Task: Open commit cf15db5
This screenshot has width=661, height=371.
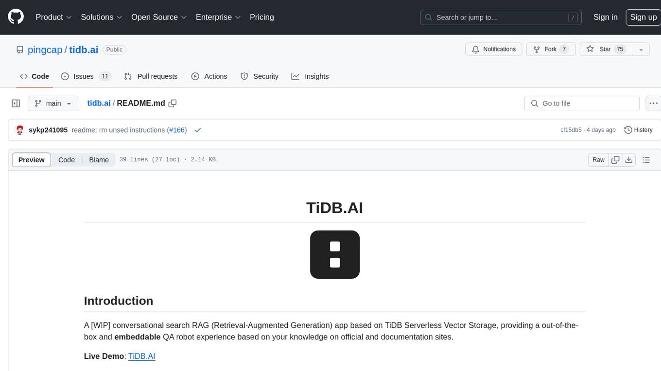Action: (x=571, y=130)
